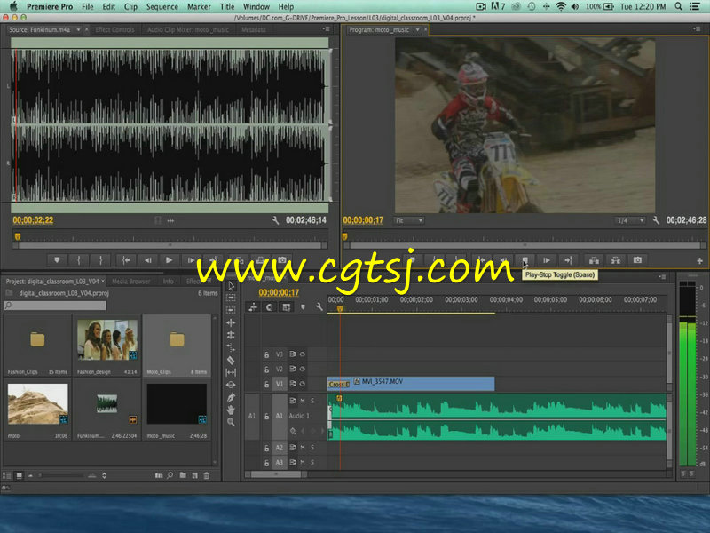Export frame from Program monitor camera icon
This screenshot has height=533, width=710.
pos(637,260)
